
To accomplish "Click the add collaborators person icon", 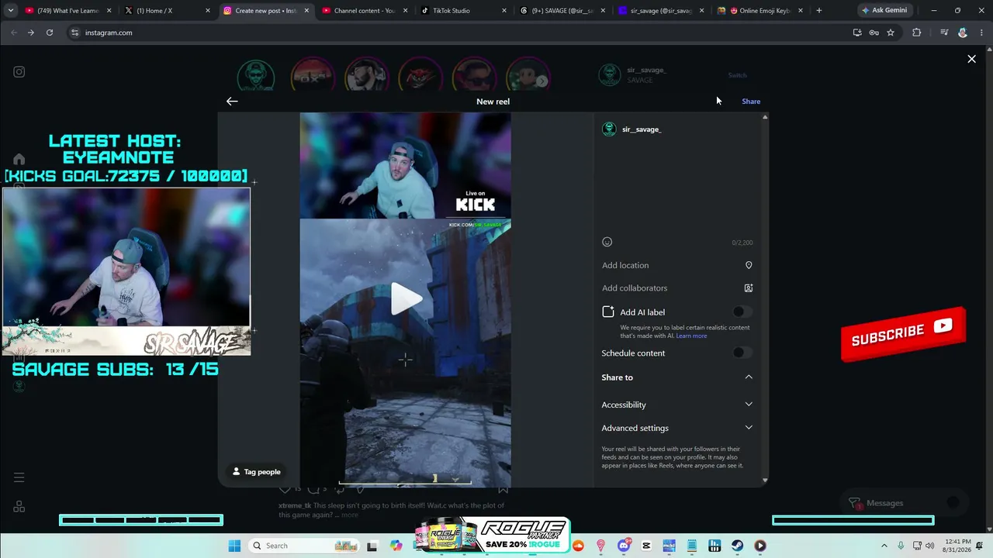I will pos(749,288).
